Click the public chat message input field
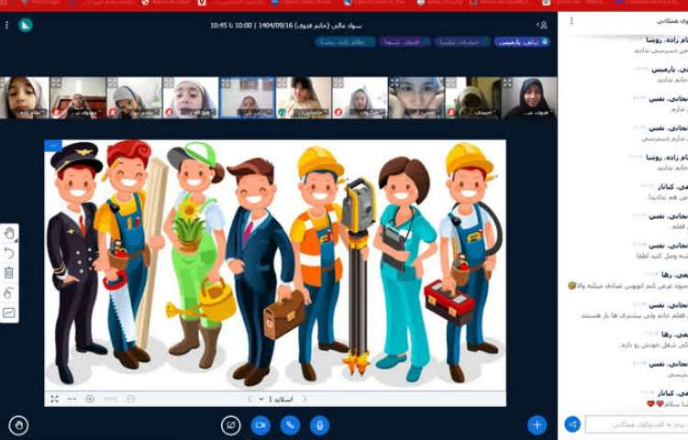Screen dimensions: 688x440 click(x=635, y=424)
